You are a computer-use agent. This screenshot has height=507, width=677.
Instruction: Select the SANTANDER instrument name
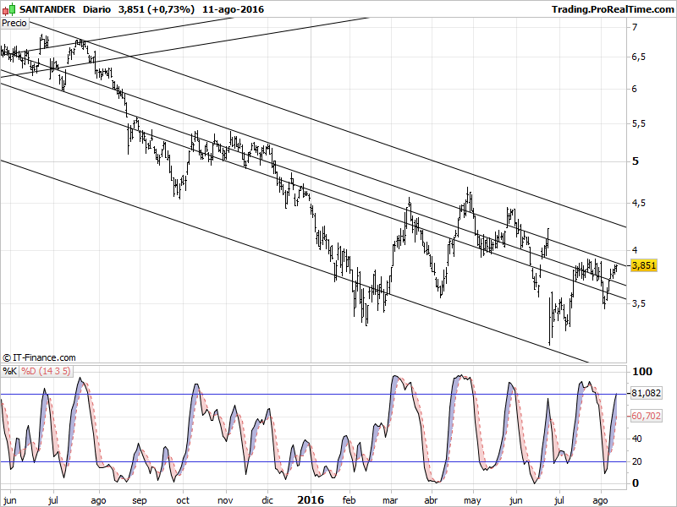tap(47, 9)
